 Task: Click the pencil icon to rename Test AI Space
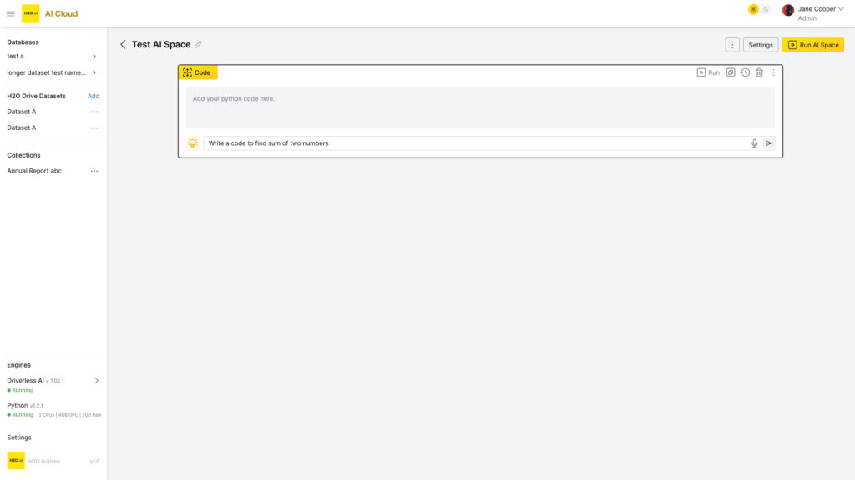click(198, 45)
